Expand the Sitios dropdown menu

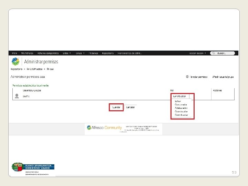point(66,53)
